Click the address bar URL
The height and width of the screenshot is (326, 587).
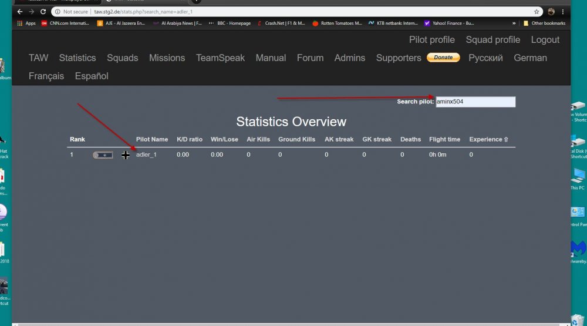click(x=143, y=12)
